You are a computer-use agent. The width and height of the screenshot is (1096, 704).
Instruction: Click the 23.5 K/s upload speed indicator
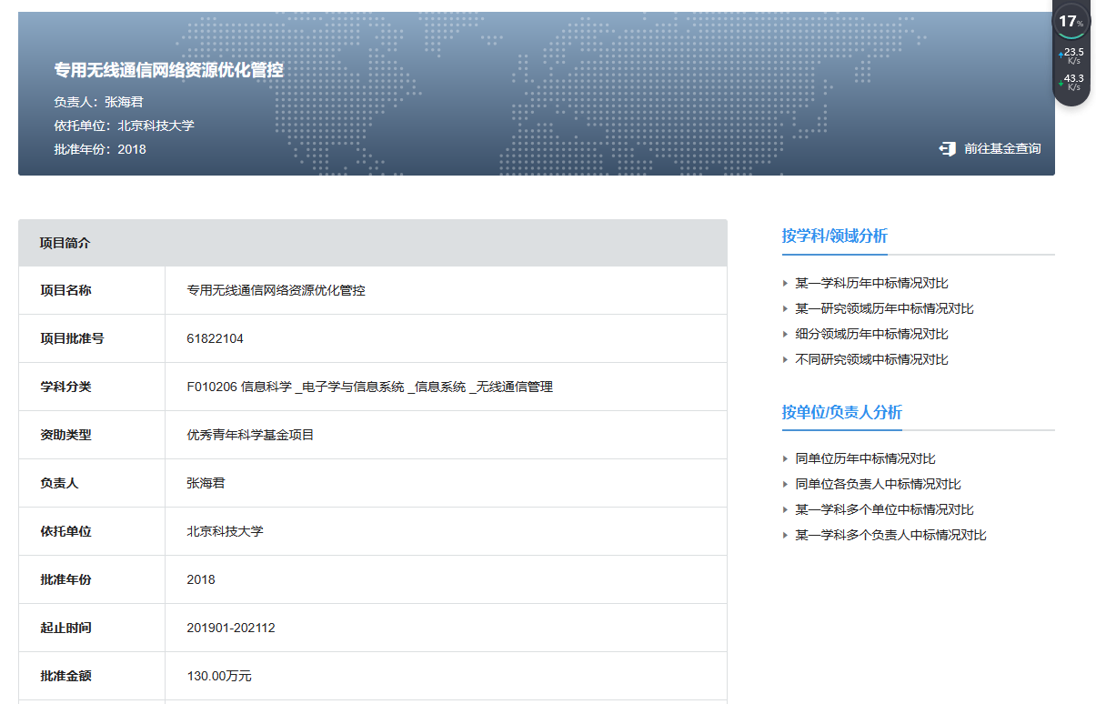pos(1072,55)
